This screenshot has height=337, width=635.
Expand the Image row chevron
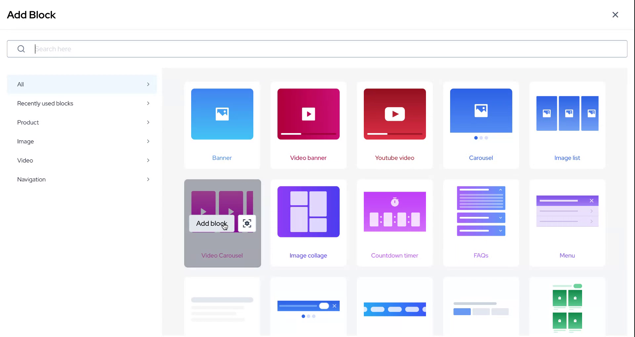tap(148, 141)
